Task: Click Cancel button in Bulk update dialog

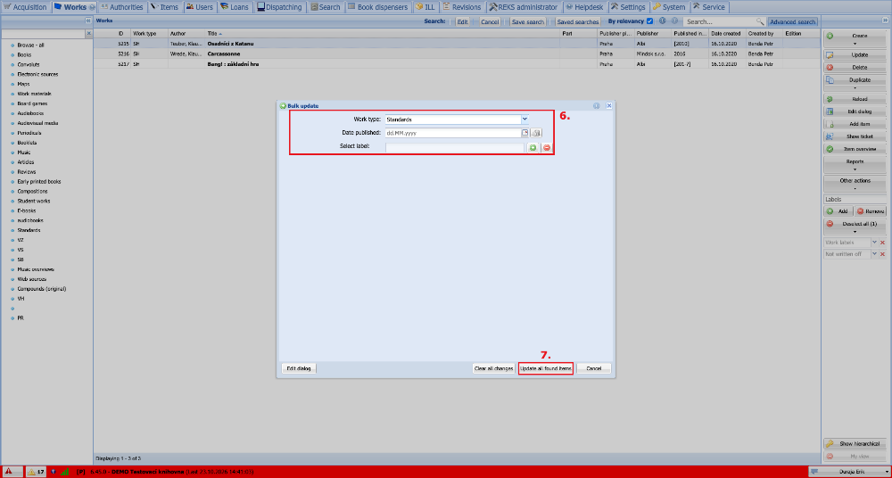Action: tap(594, 368)
